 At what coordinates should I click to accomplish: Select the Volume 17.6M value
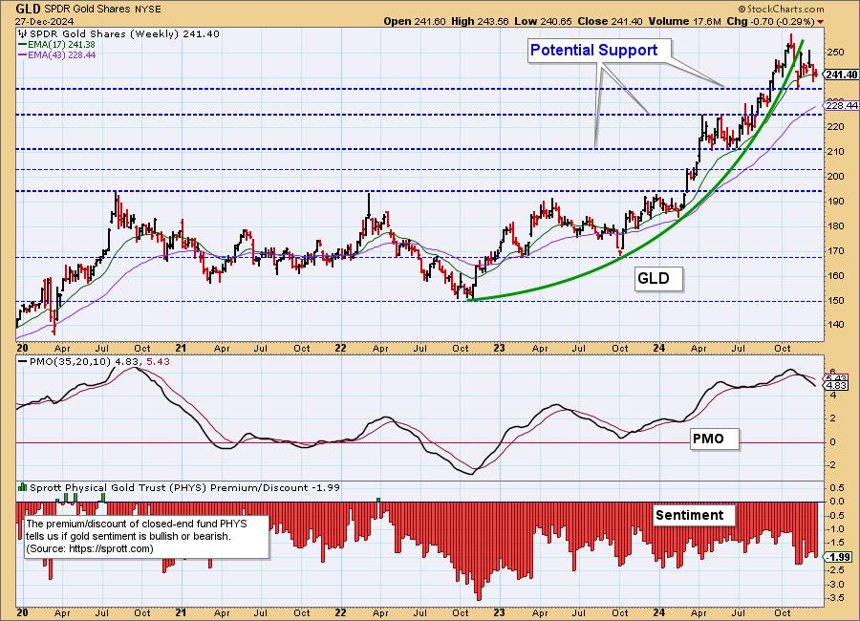point(684,21)
